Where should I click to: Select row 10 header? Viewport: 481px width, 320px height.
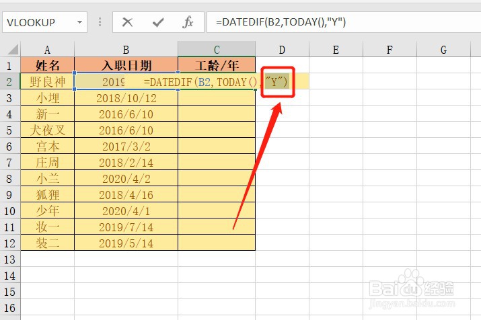[x=9, y=211]
